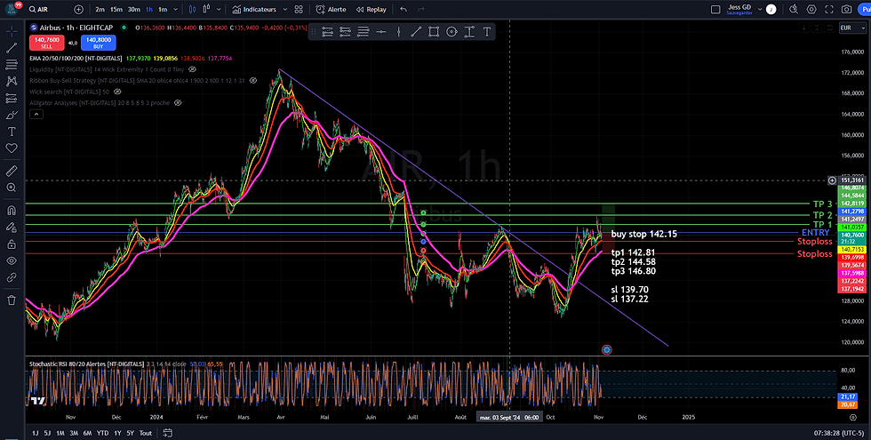Show the Wick search indicator
The image size is (871, 440).
[117, 92]
